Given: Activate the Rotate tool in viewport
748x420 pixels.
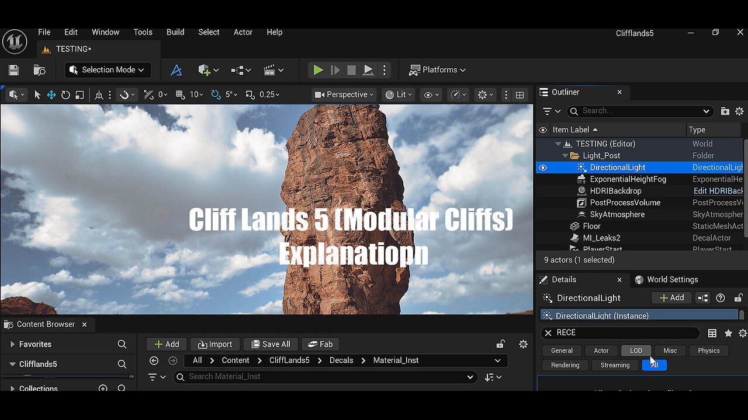Looking at the screenshot, I should [x=65, y=94].
